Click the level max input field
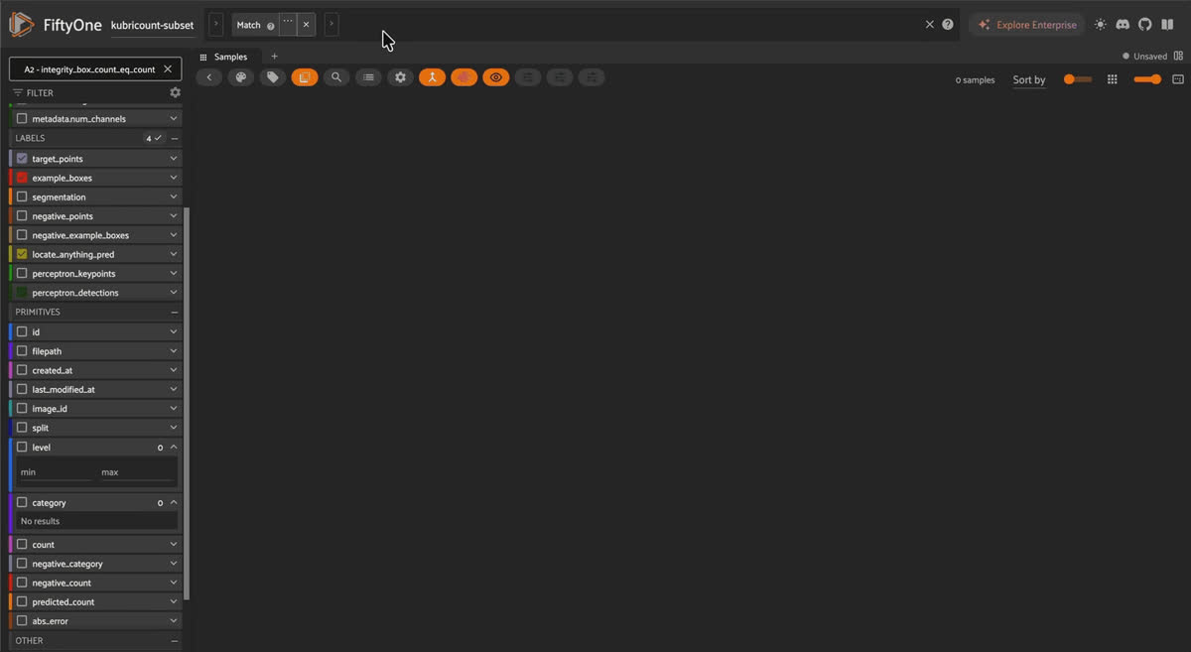 [x=137, y=472]
